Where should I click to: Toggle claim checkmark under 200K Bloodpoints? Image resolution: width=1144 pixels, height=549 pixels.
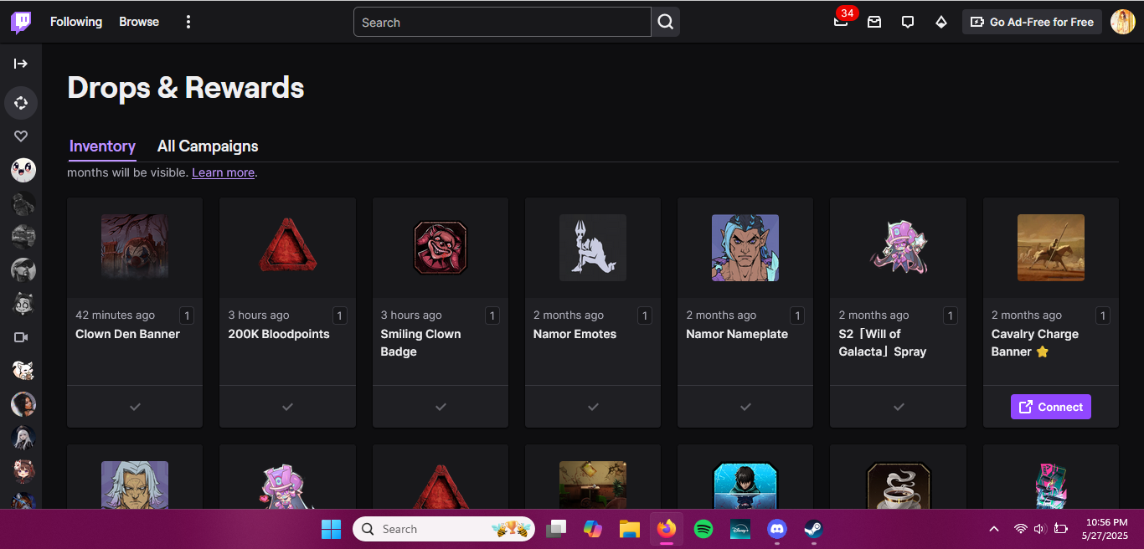[x=287, y=407]
